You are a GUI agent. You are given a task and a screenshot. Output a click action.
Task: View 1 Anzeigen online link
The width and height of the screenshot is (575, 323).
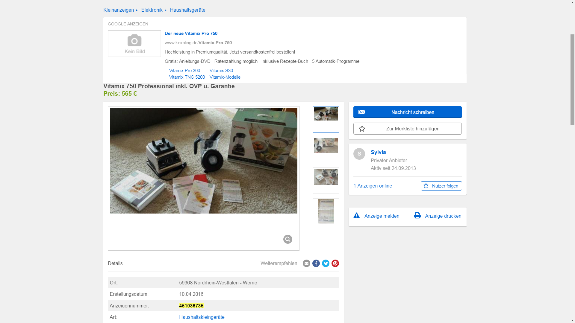point(373,186)
